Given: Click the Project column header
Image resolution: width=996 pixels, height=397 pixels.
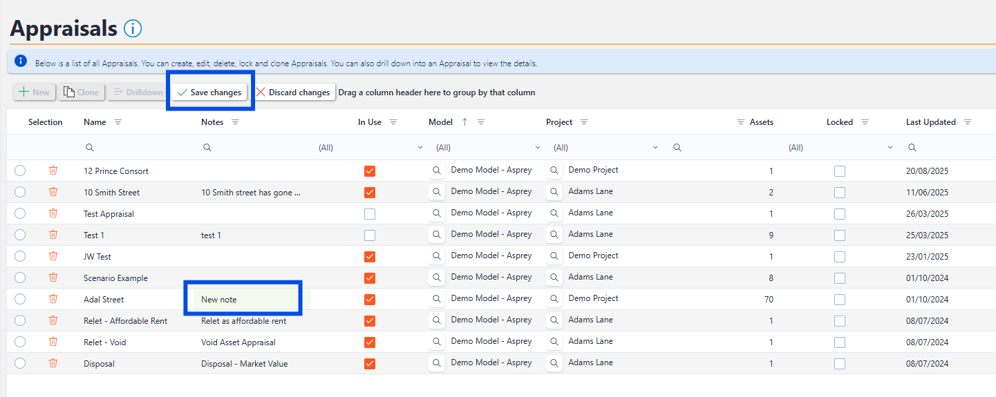Looking at the screenshot, I should pyautogui.click(x=559, y=122).
